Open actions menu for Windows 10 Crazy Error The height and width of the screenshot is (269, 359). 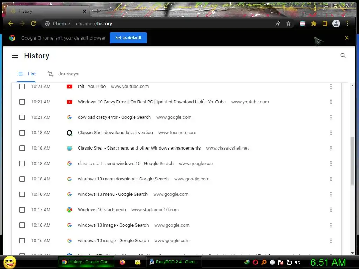pyautogui.click(x=331, y=102)
